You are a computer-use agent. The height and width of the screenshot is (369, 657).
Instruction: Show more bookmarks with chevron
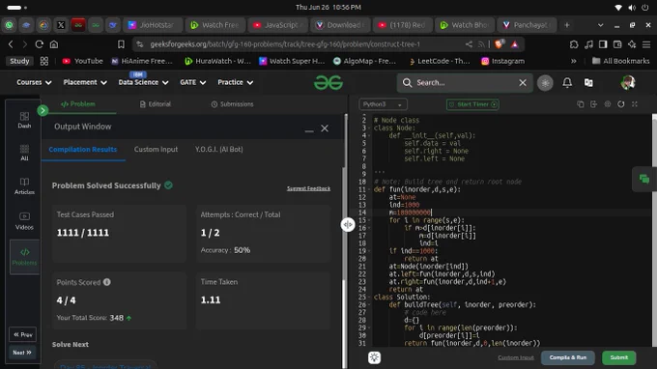coord(573,61)
